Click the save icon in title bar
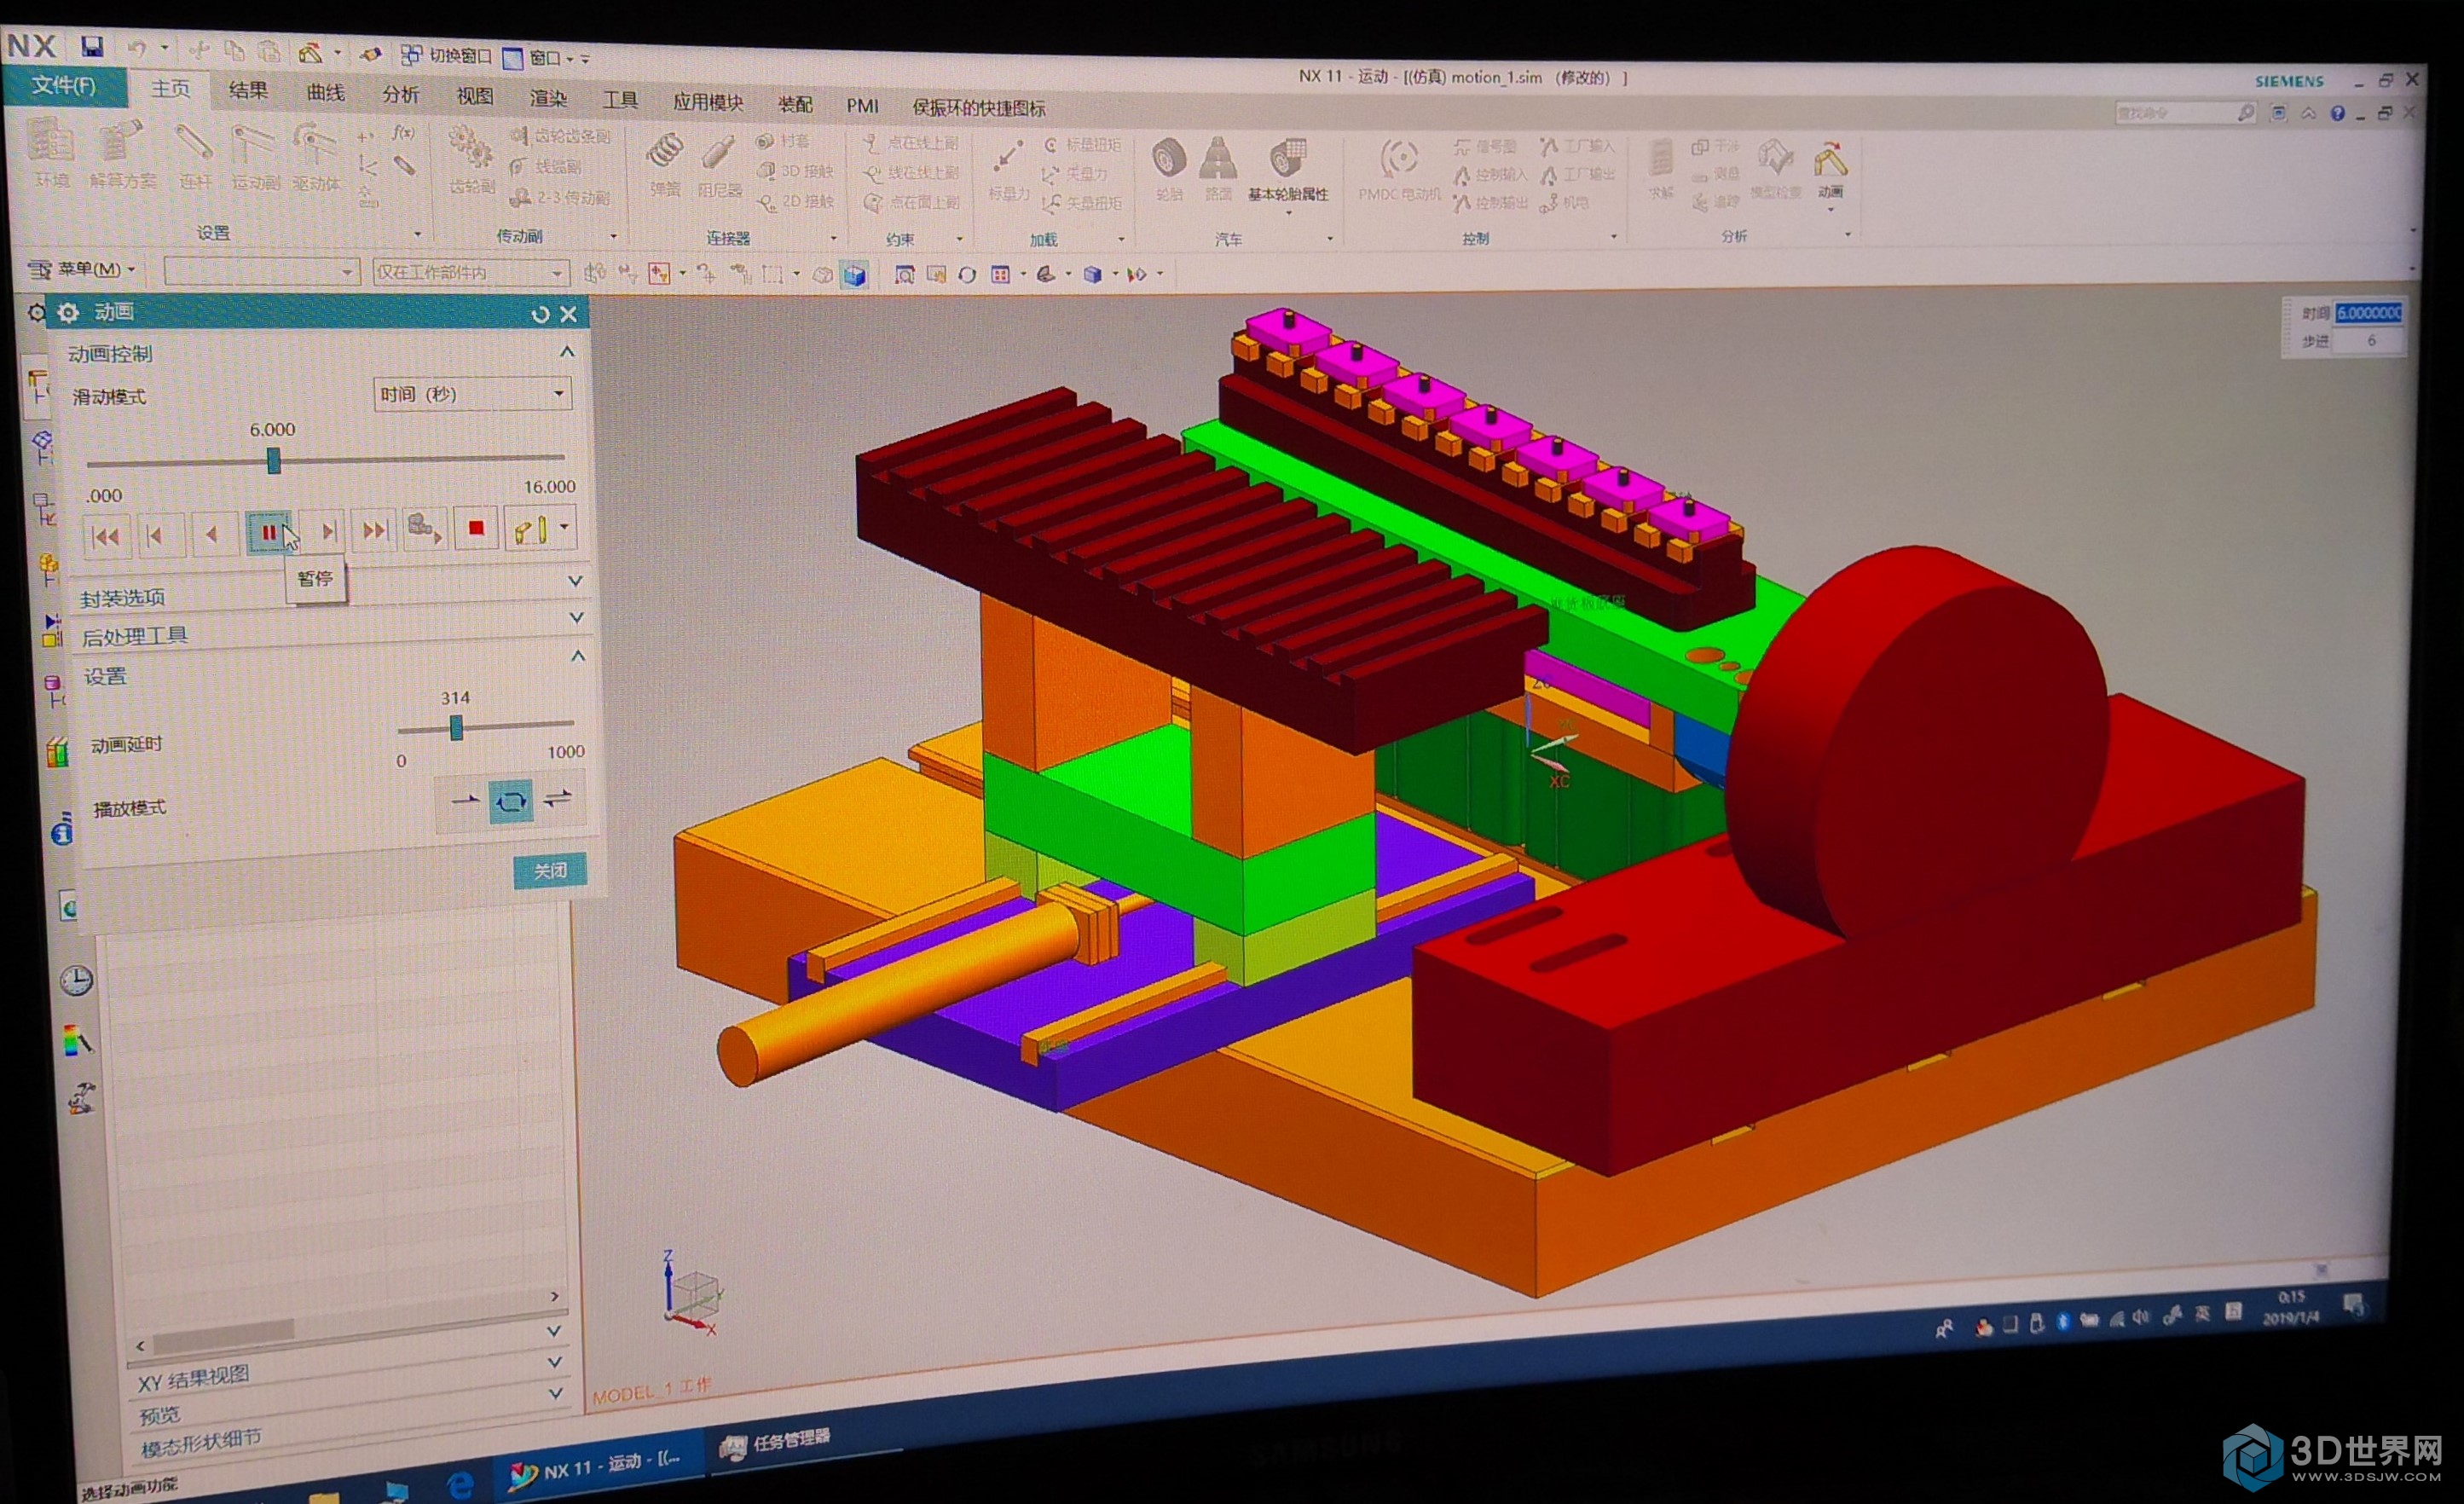The height and width of the screenshot is (1504, 2464). pos(92,46)
